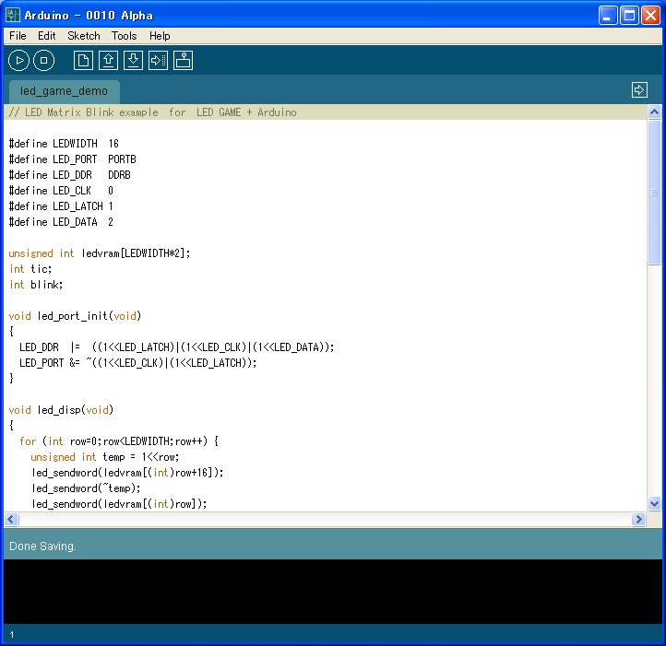Click the horizontal scrollbar right arrow
Viewport: 666px width, 646px height.
638,519
